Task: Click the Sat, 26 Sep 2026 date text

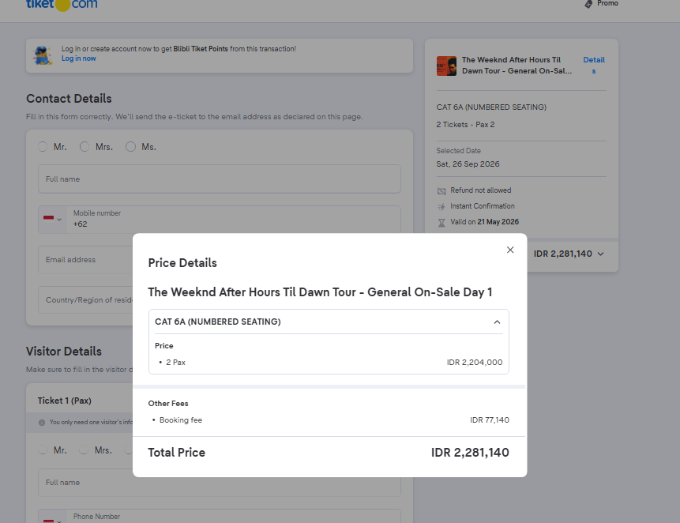Action: (x=468, y=164)
